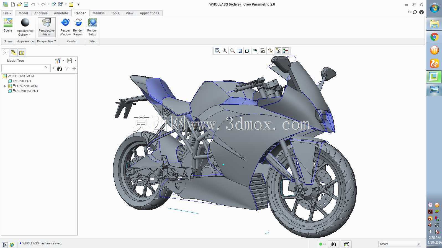The image size is (442, 248).
Task: Show the Model Tree navigator tab
Action: coord(5,52)
